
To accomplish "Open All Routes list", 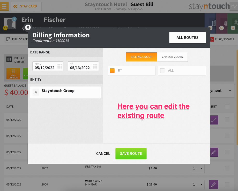I will [187, 38].
